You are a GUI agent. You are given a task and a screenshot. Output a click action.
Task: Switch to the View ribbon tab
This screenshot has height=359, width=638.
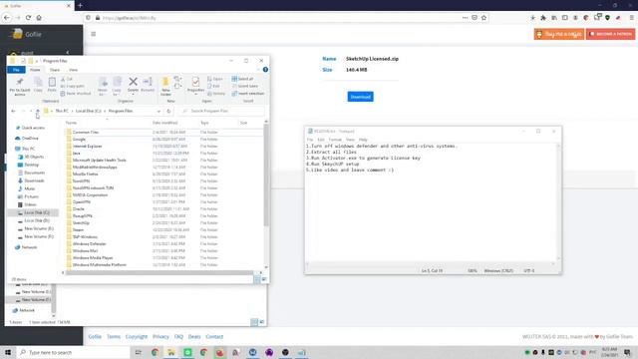coord(73,70)
